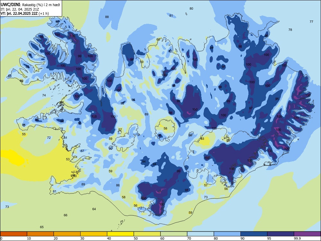Choose the pale blue 70–80 legend swatch
Screen dimensions: 321x241
[x=200, y=234]
